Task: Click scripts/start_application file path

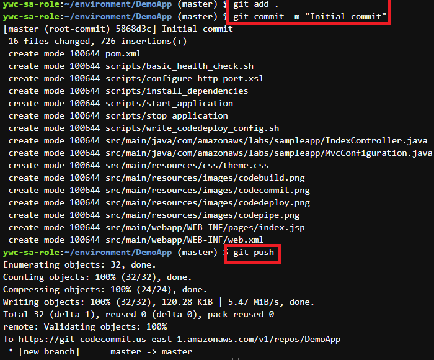Action: (169, 104)
